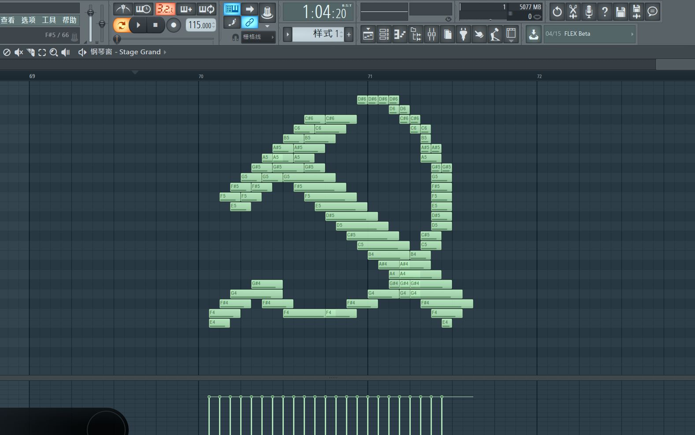Click the undo history button
Viewport: 695px width, 435px height.
[x=557, y=12]
